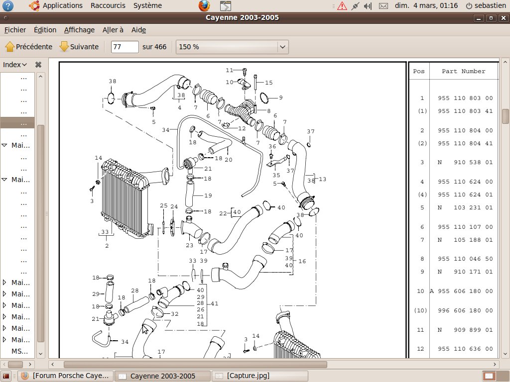Open the Affichage menu

coord(79,30)
